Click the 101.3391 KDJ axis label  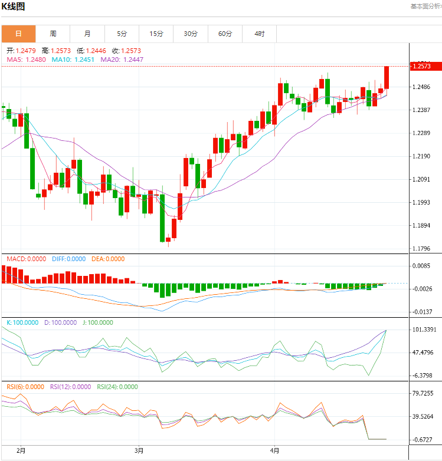(x=424, y=330)
